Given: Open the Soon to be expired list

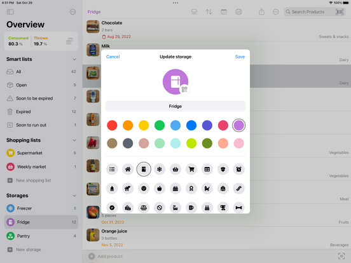Looking at the screenshot, I should [x=41, y=98].
